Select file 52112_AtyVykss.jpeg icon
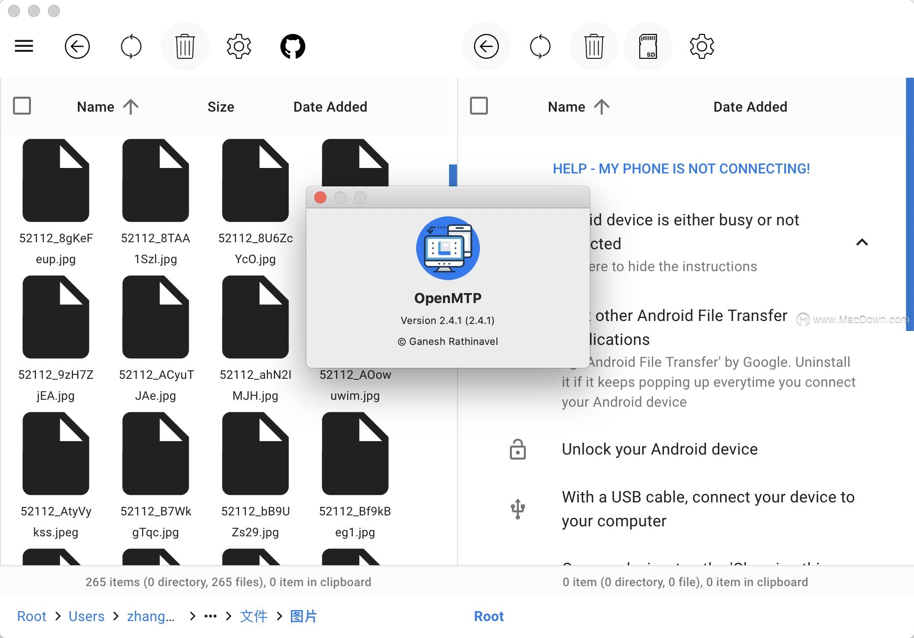Screen dimensions: 914x638 click(x=56, y=454)
